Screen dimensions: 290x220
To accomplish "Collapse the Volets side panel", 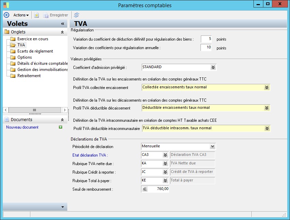I will pos(63,24).
